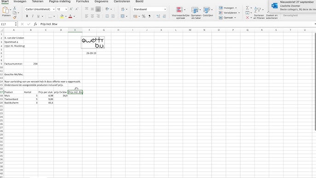Screen dimensions: 316x178
Task: Toggle bold formatting
Action: pos(27,16)
